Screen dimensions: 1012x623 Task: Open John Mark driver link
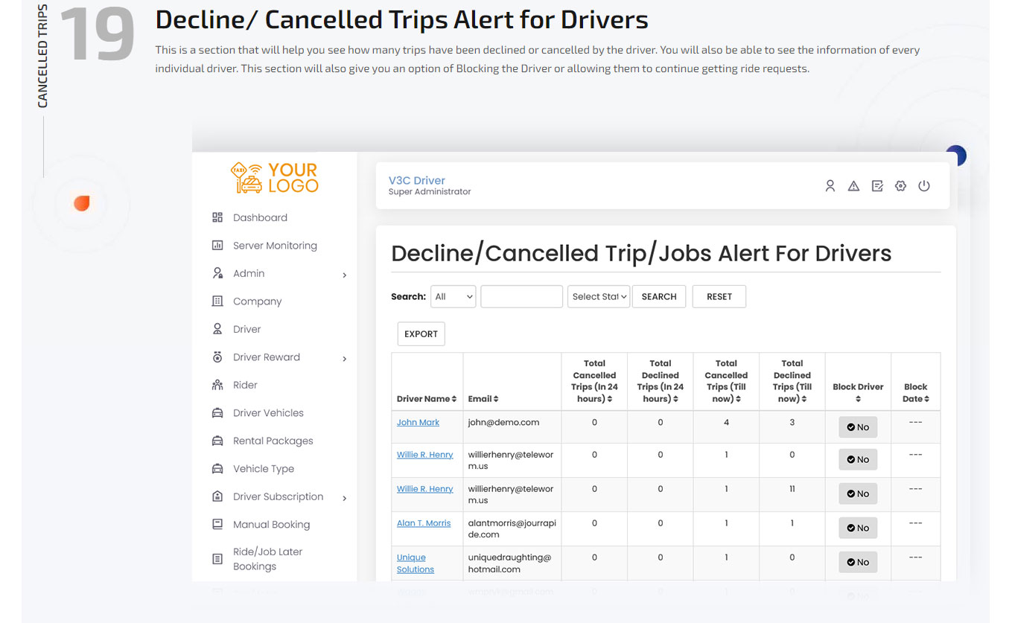418,422
